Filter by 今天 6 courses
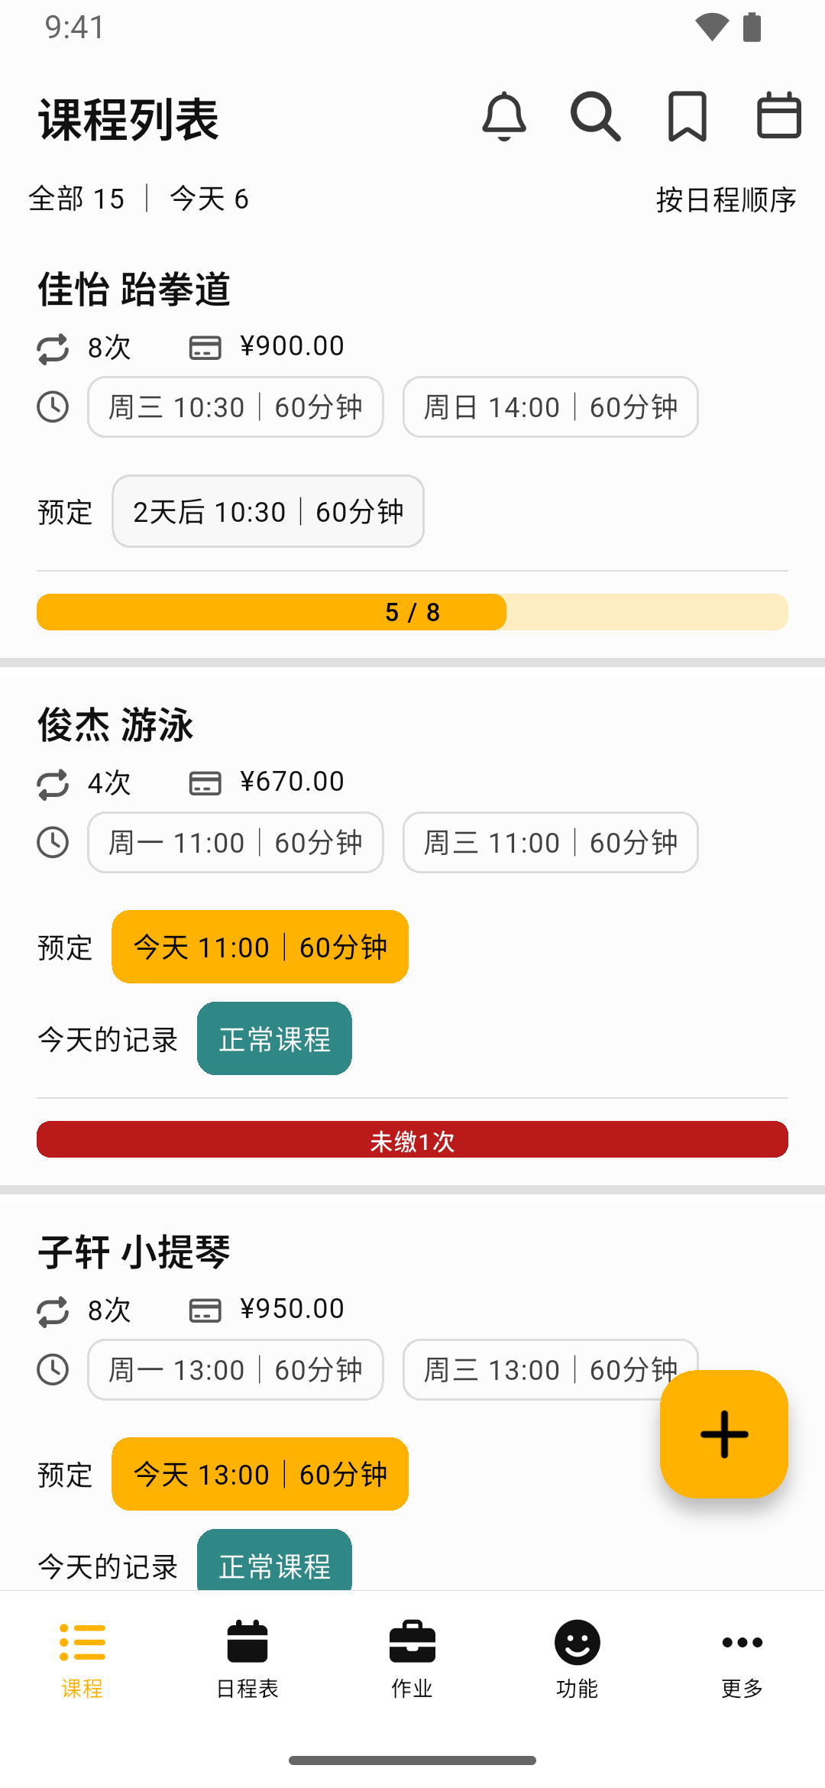 (x=209, y=199)
